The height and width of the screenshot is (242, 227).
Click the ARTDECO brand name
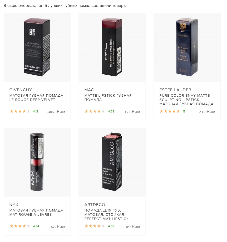(95, 205)
